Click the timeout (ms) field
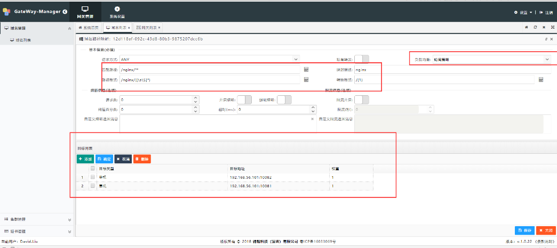Viewport: 557px width, 248px height. 274,110
